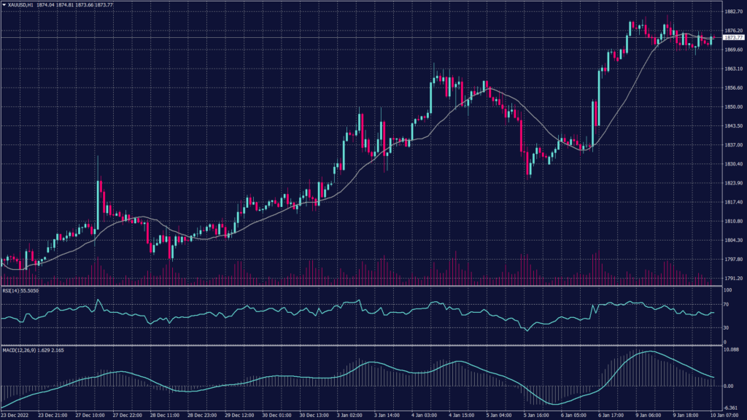Click the RSI 30 level label
Image resolution: width=747 pixels, height=420 pixels.
[x=727, y=327]
